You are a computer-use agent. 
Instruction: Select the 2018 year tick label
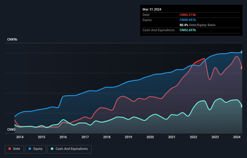point(107,137)
